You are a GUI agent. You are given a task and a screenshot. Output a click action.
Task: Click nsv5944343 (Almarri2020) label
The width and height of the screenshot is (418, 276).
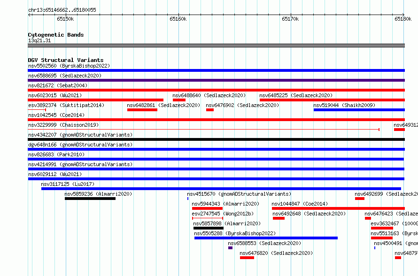pos(225,204)
